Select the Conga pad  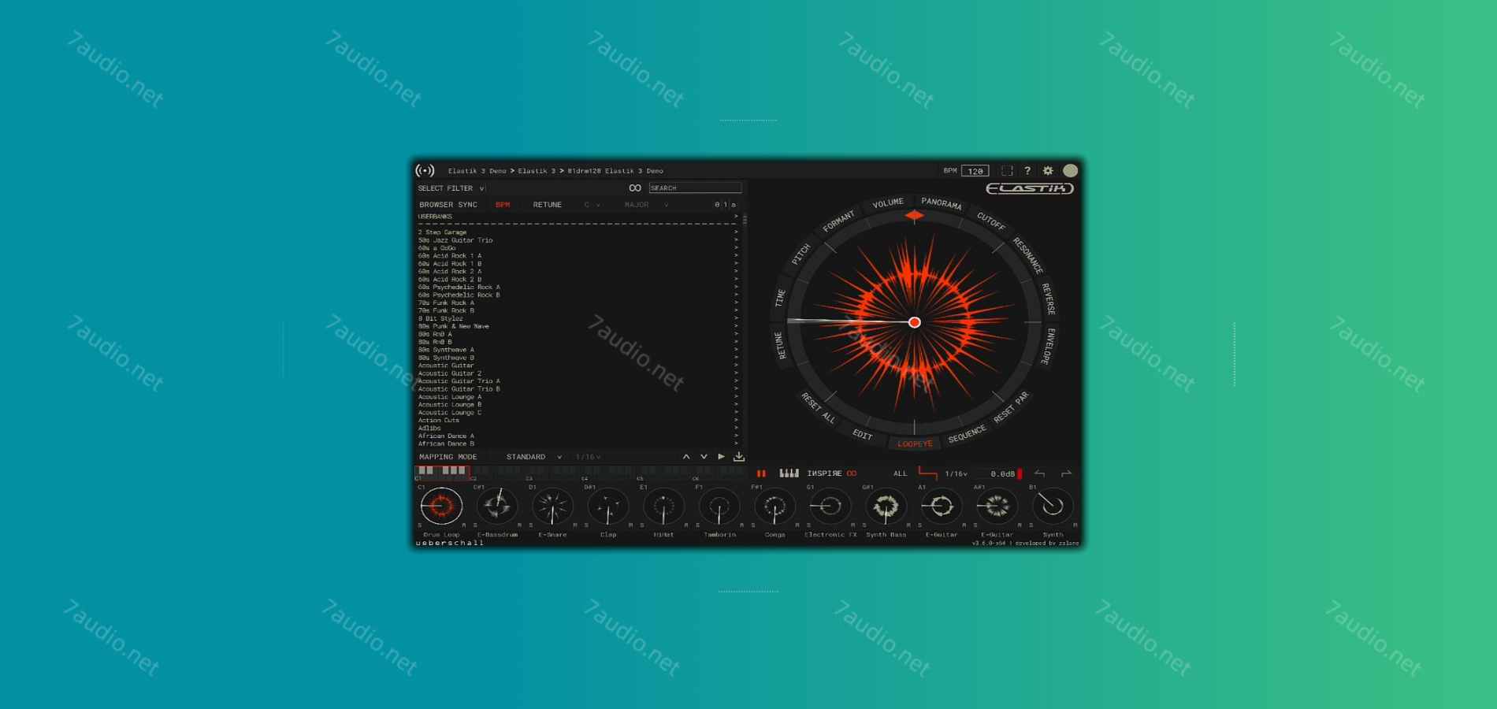[x=775, y=506]
